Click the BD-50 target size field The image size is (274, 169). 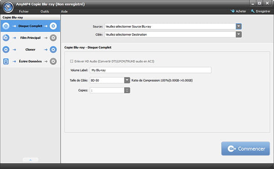(107, 80)
